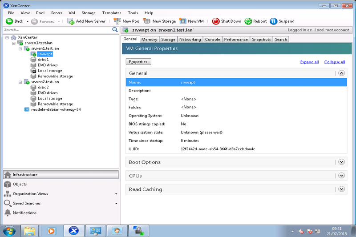Open the Back button history dropdown
Screen dimensions: 356x237
point(28,21)
